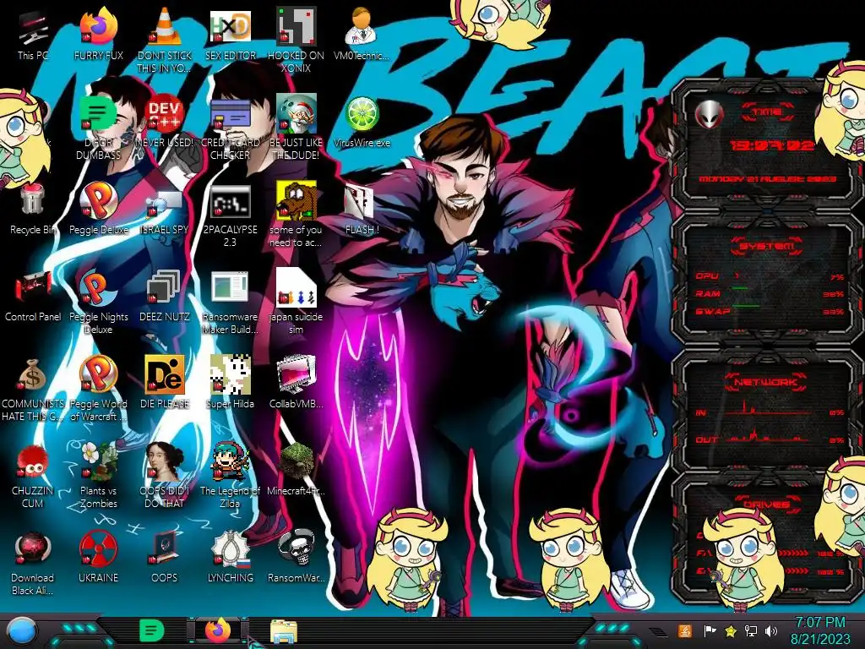Select the VLC cone shortcut icon

point(165,26)
